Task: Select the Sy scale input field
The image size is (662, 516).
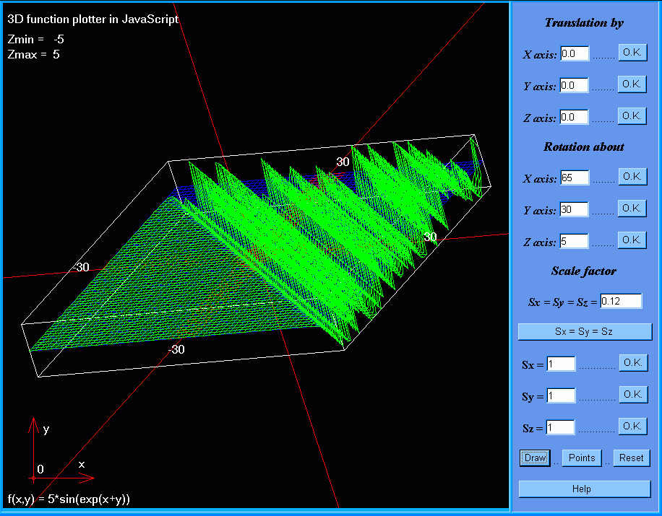Action: [561, 396]
